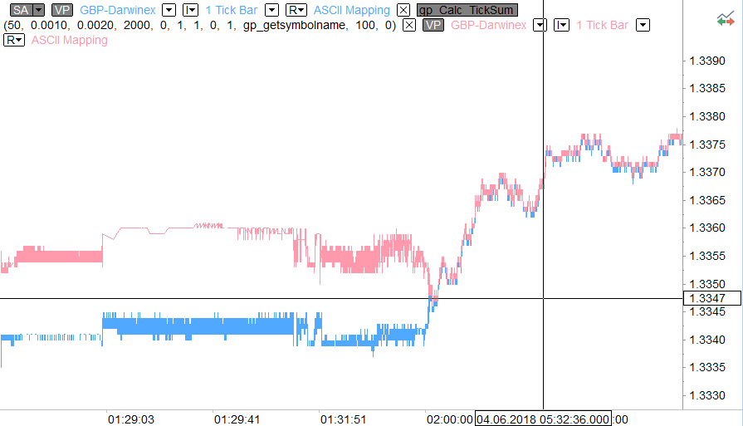The width and height of the screenshot is (743, 426).
Task: Click the 1.3360 price axis label
Action: pyautogui.click(x=707, y=228)
